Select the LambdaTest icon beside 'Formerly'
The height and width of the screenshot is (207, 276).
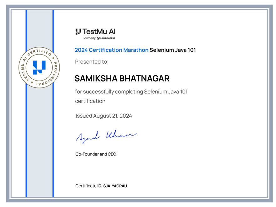(x=98, y=38)
